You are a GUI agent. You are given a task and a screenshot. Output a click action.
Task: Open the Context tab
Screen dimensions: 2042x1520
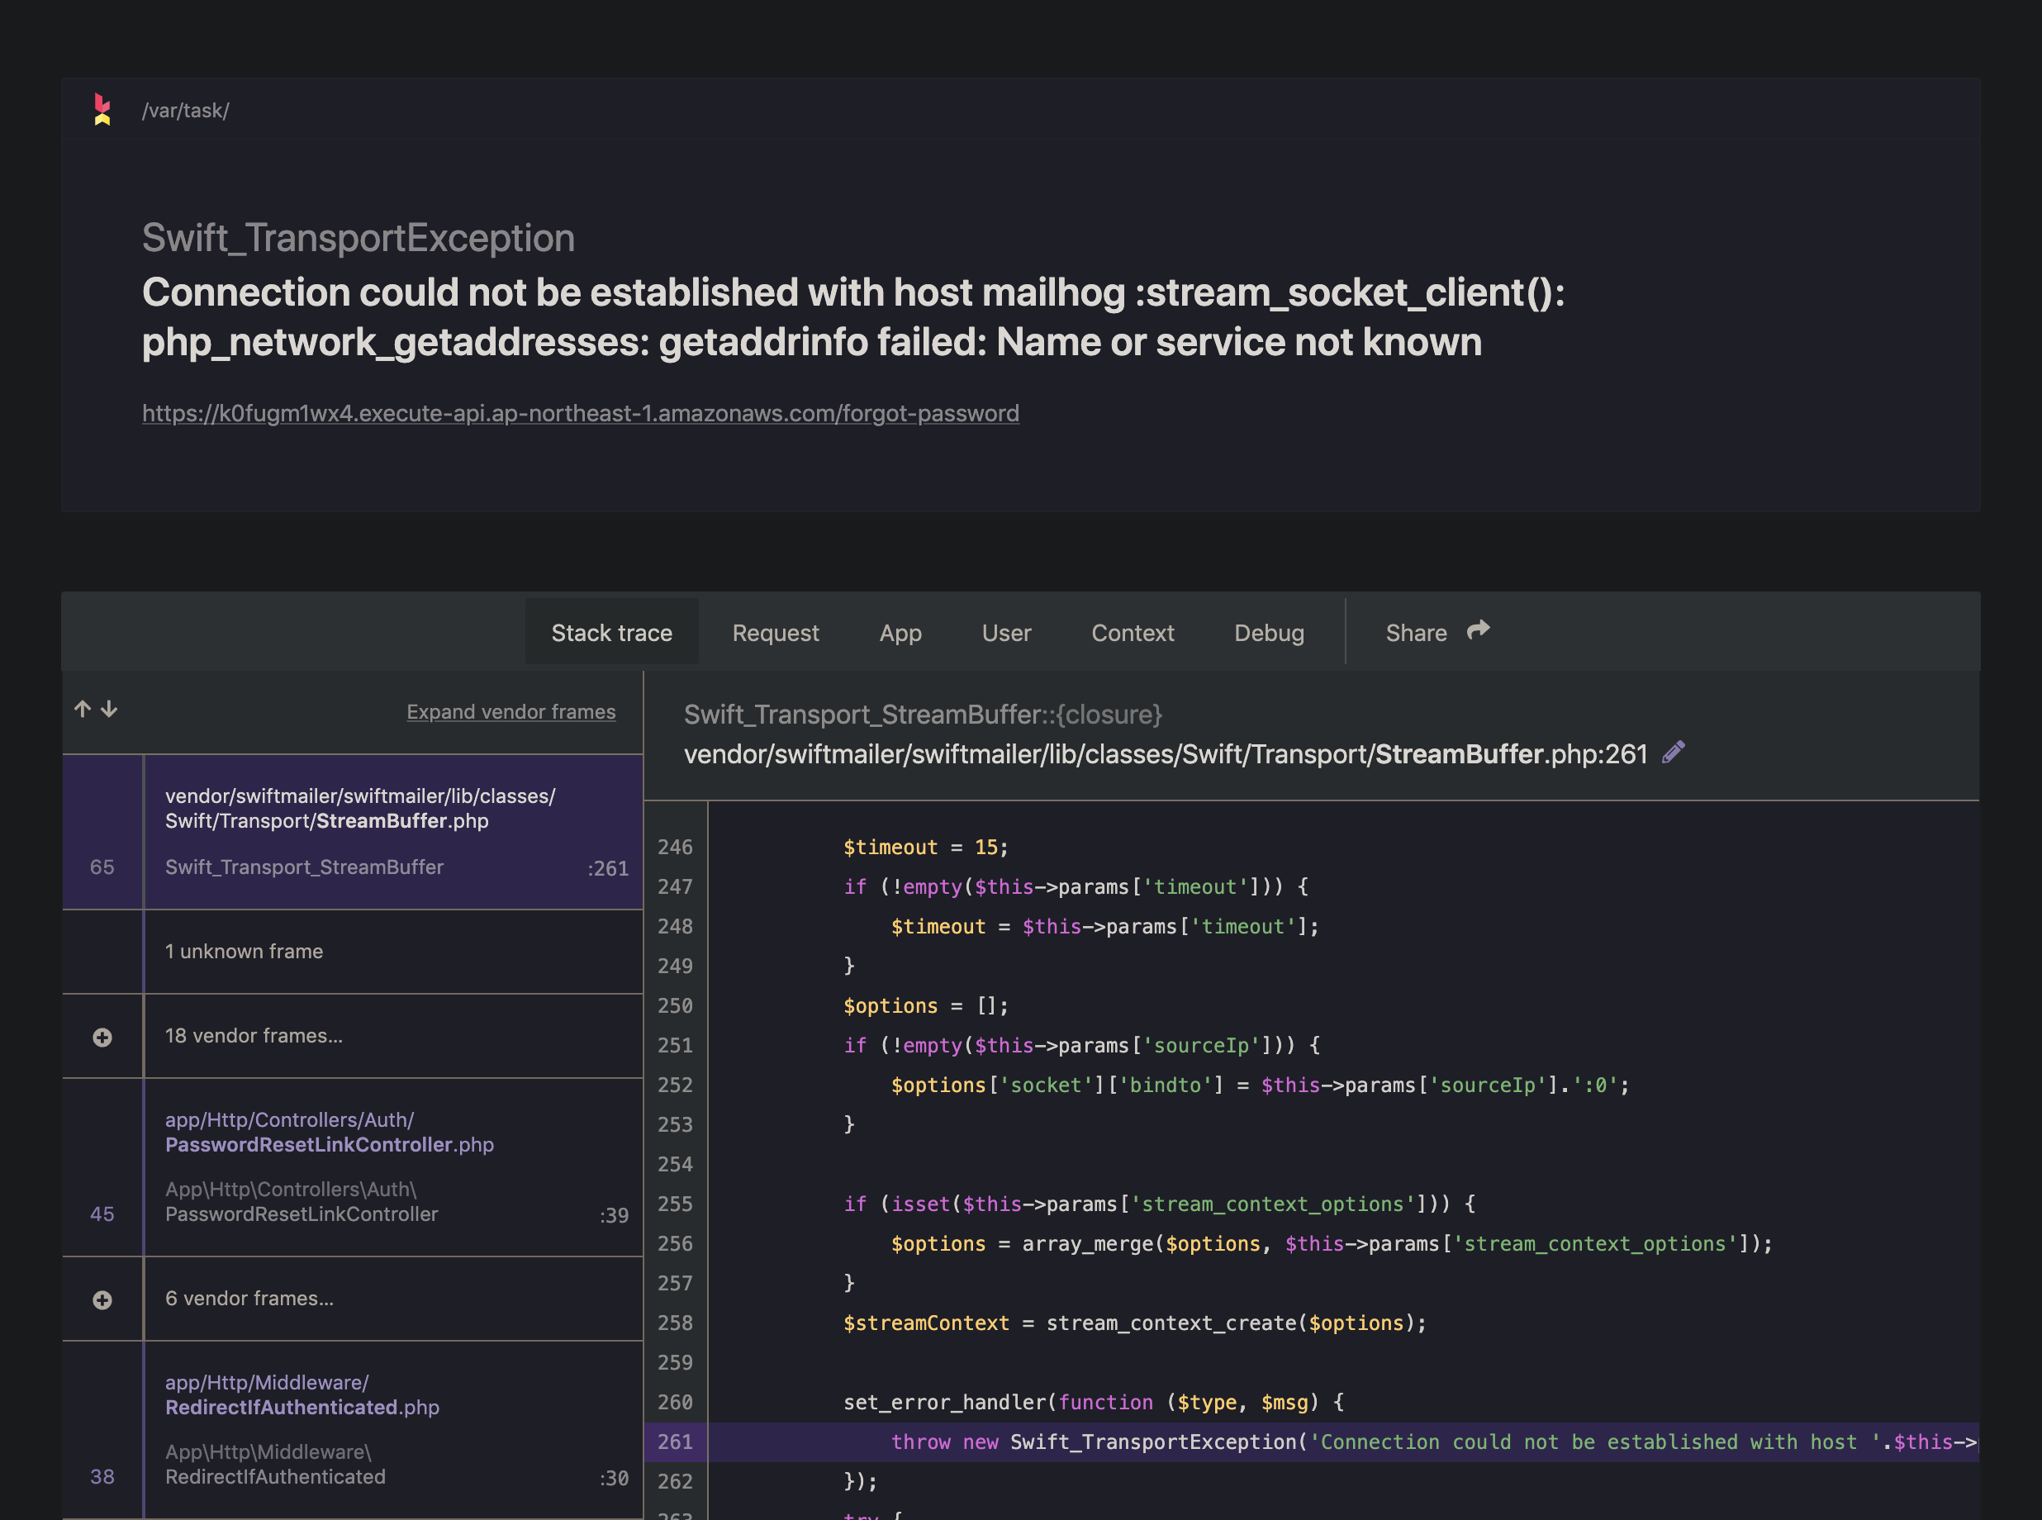1132,633
